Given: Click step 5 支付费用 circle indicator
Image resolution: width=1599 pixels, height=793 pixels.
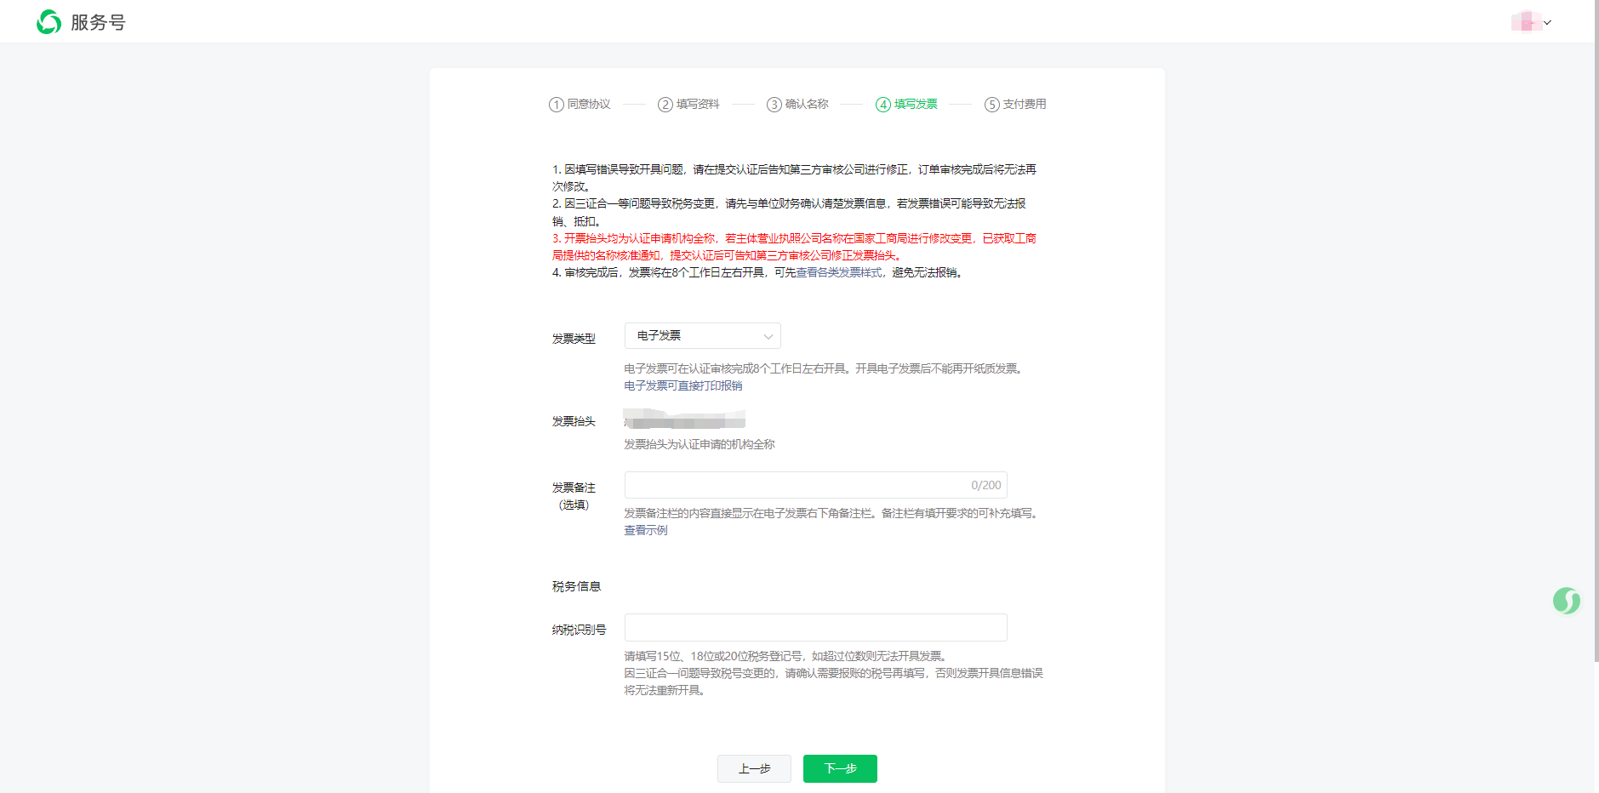Looking at the screenshot, I should pyautogui.click(x=992, y=104).
